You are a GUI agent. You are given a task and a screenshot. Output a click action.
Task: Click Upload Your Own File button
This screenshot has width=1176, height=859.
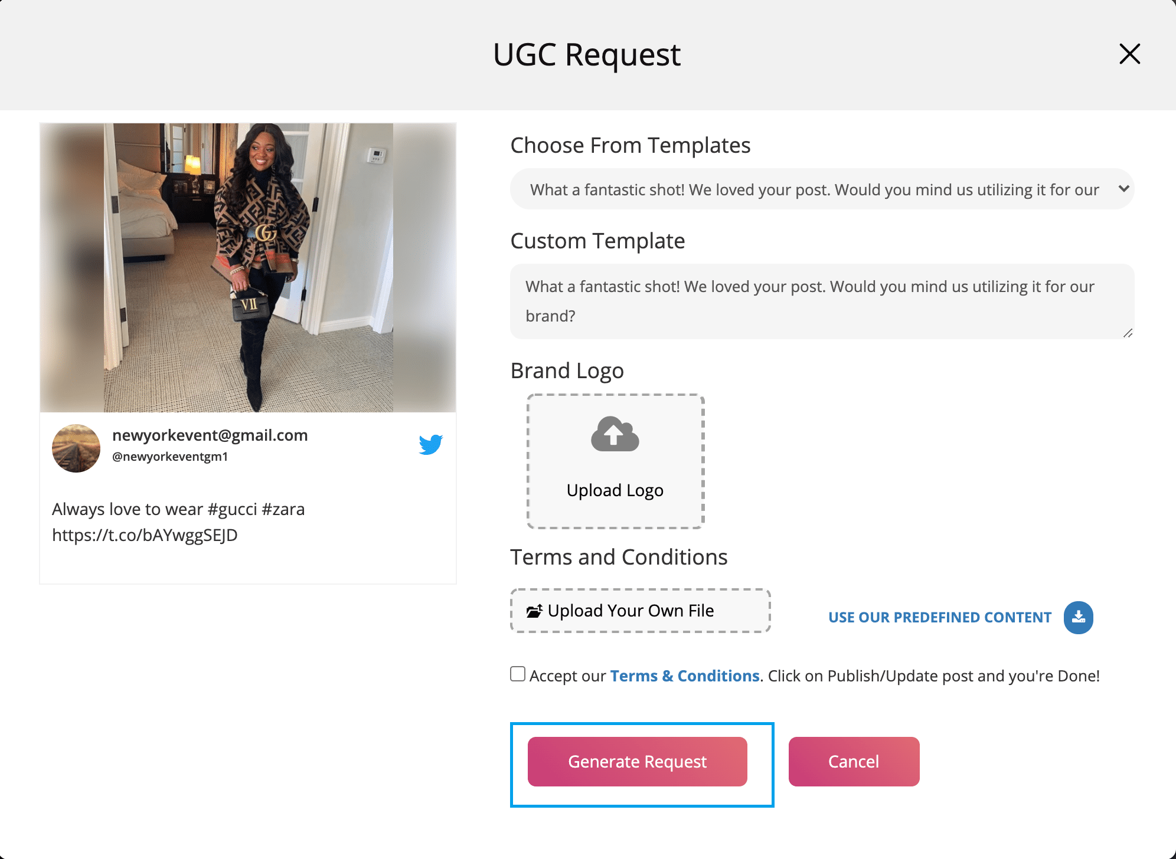coord(640,611)
